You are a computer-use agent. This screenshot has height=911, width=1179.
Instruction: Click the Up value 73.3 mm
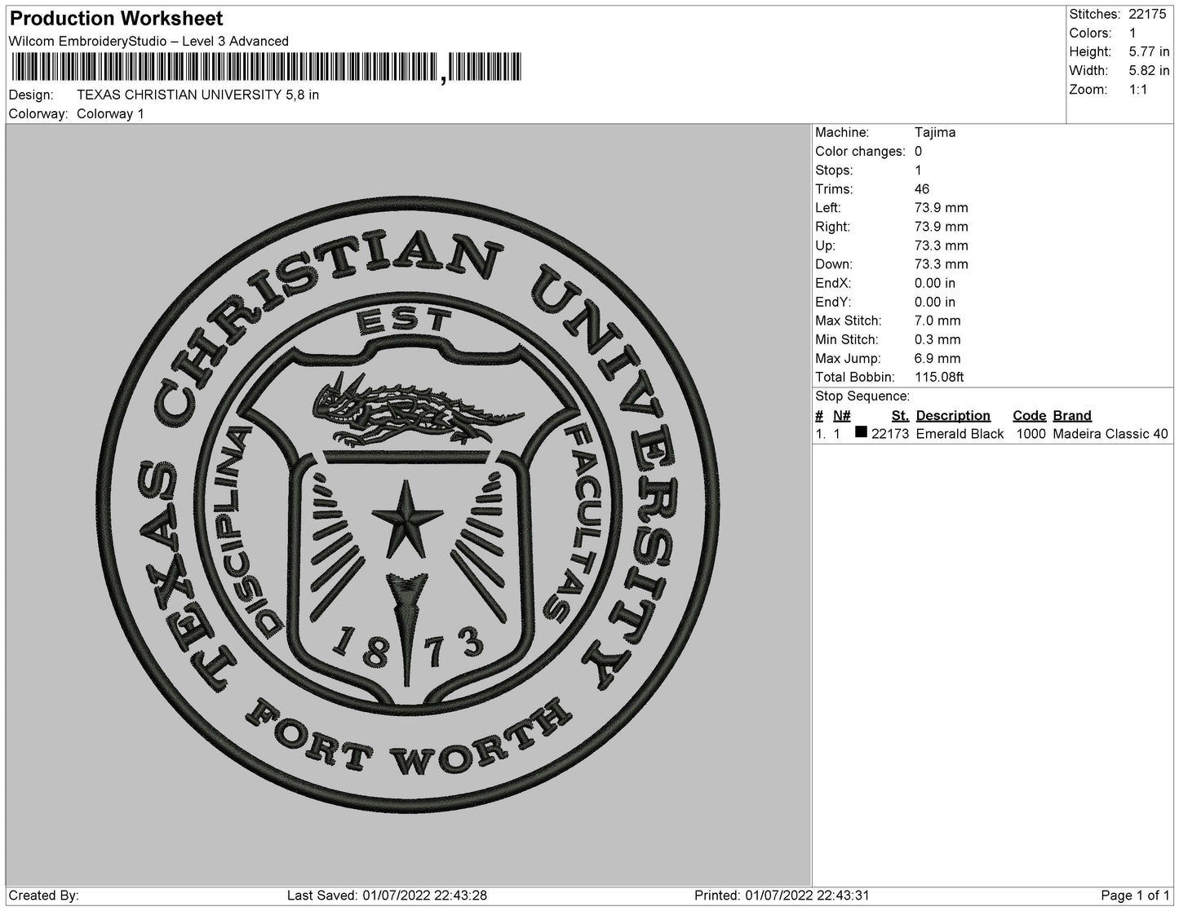942,245
